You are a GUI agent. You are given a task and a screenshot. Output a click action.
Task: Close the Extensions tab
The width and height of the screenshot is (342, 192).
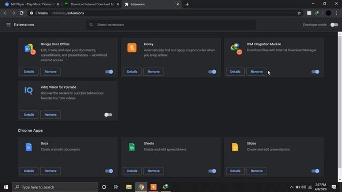click(177, 4)
